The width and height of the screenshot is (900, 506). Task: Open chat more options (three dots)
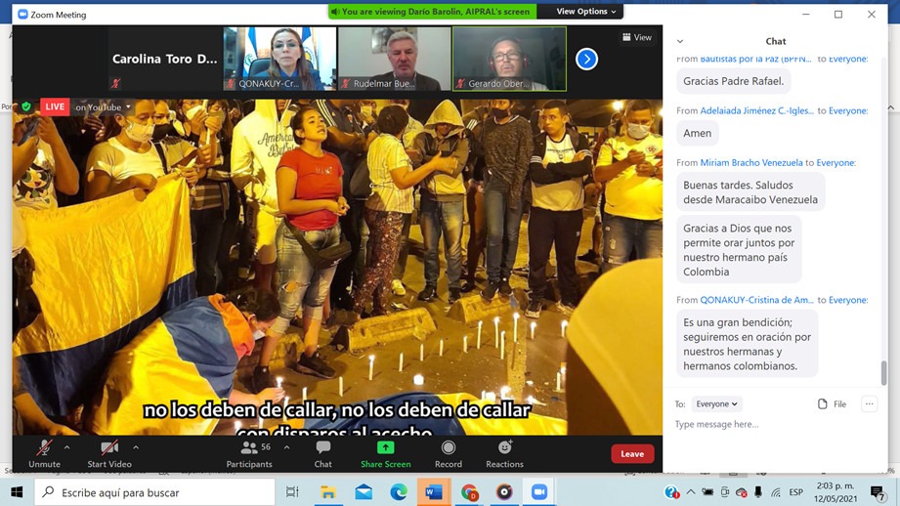pos(869,403)
